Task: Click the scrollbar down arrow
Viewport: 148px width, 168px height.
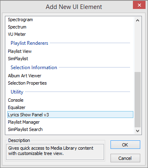Action: 137,131
